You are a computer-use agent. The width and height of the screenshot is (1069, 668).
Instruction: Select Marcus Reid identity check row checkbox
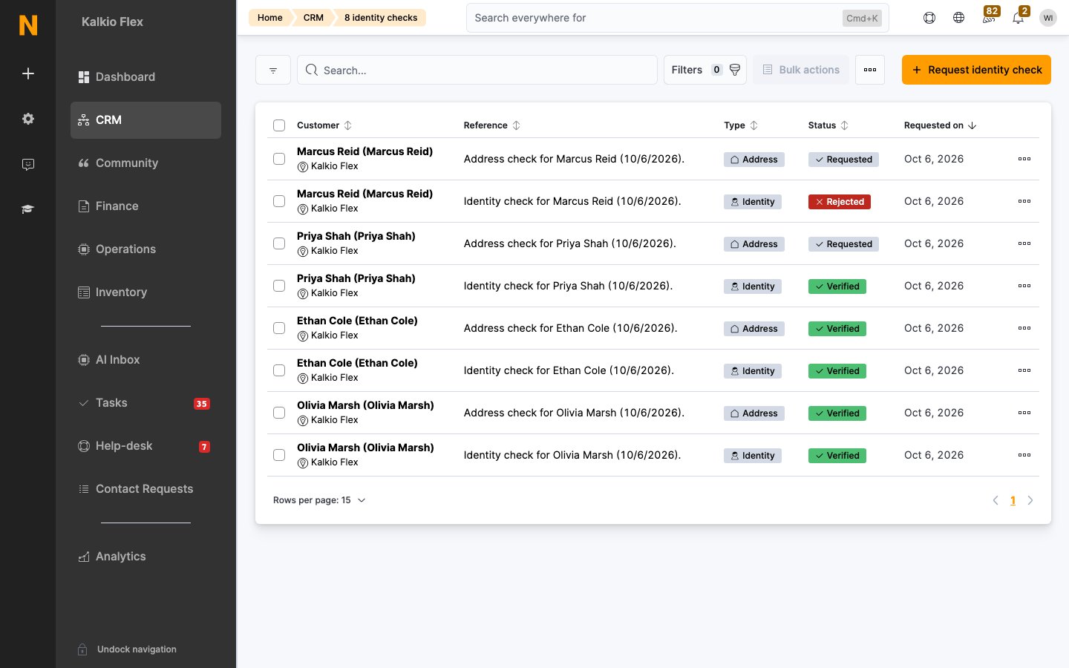click(x=279, y=201)
